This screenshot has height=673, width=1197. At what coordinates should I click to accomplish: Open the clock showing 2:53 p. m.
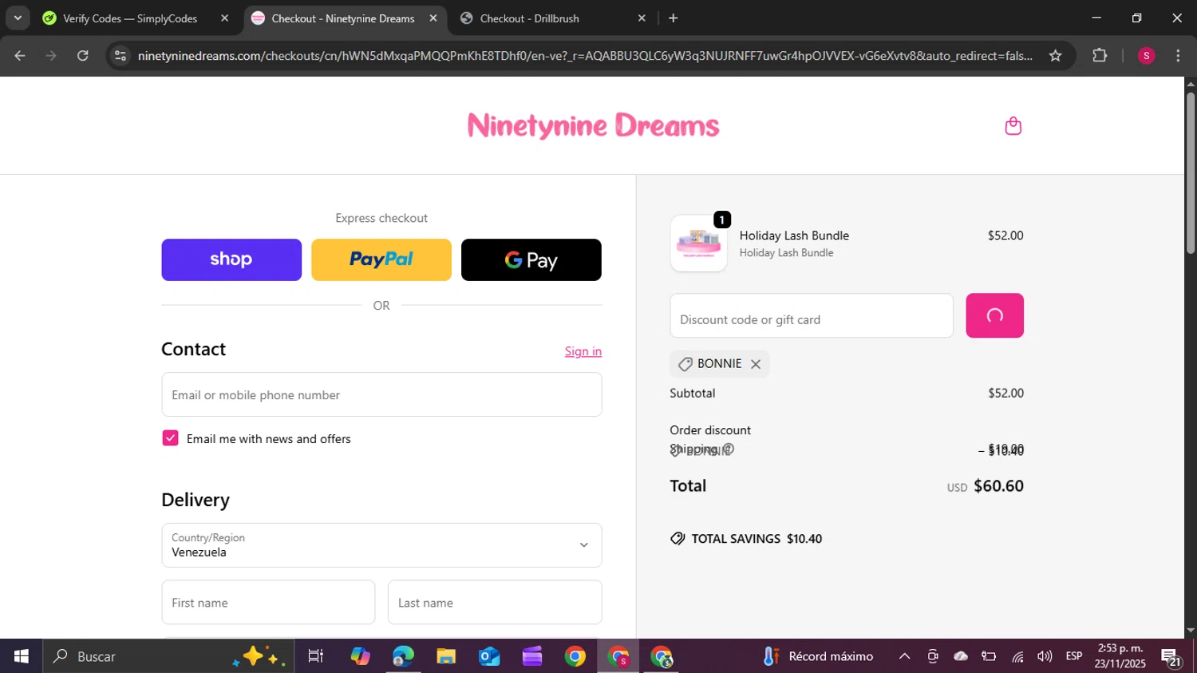(1120, 656)
